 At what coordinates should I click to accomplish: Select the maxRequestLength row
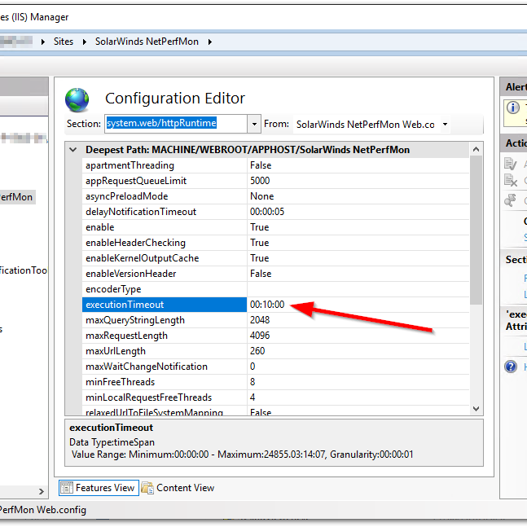(275, 336)
